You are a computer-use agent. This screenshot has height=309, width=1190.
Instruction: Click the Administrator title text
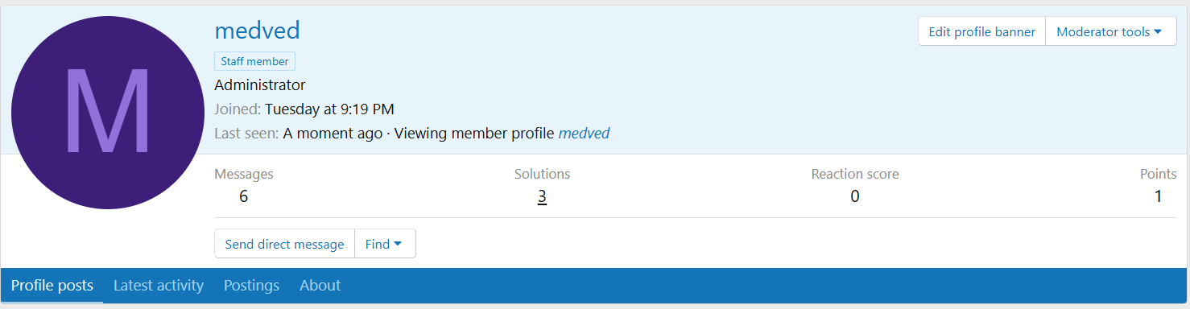coord(260,85)
